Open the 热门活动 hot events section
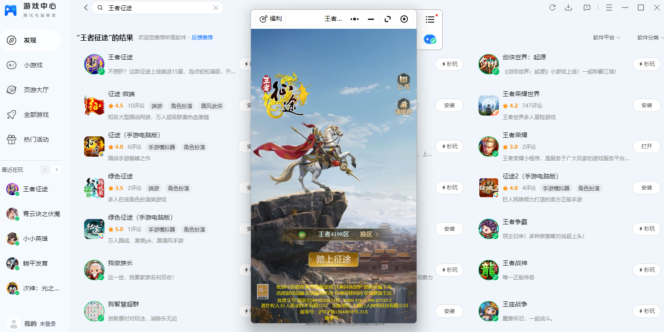 click(30, 139)
